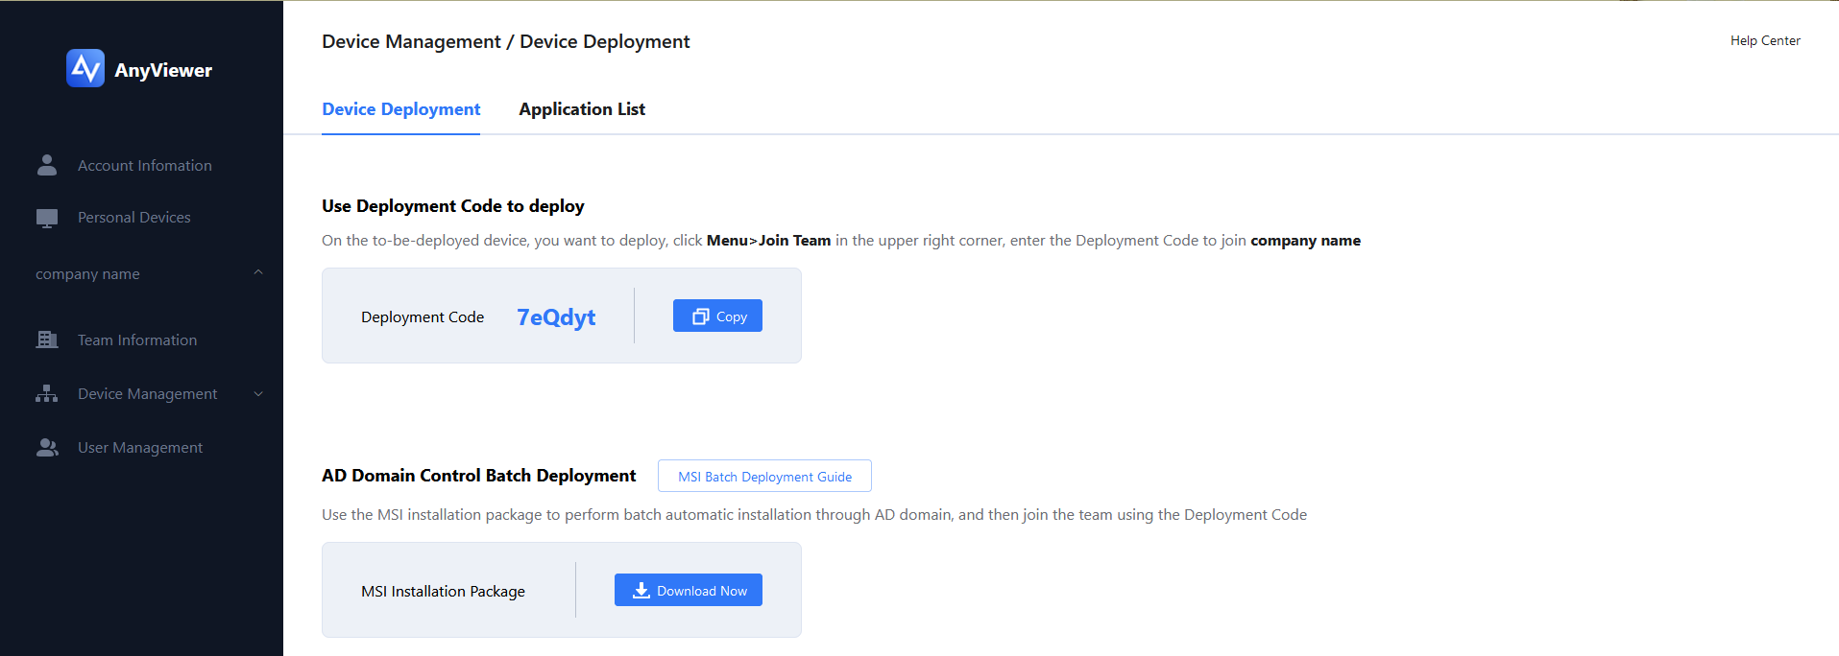This screenshot has width=1839, height=656.
Task: Expand the Device Management chevron arrow
Action: (x=258, y=394)
